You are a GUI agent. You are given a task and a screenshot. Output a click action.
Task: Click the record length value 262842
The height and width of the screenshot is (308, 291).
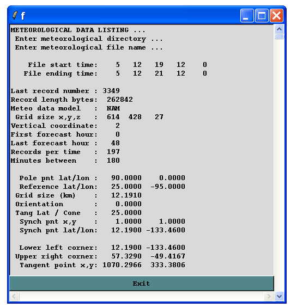click(120, 100)
